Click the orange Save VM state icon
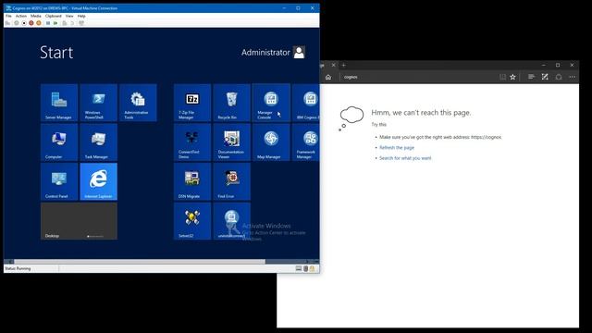Screen dimensions: 592x333 39,23
